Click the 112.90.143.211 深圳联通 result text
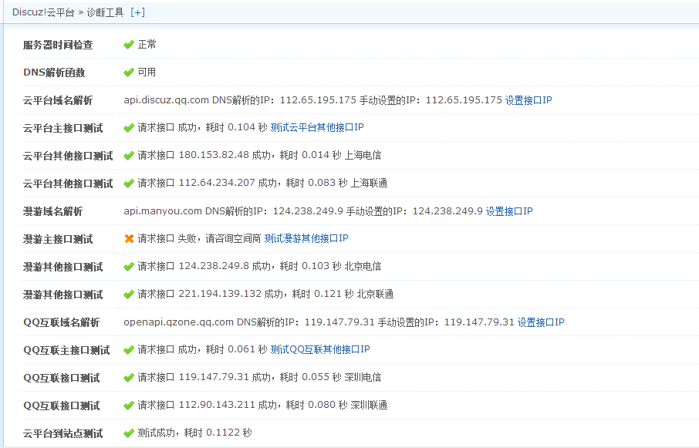This screenshot has height=448, width=699. [262, 405]
